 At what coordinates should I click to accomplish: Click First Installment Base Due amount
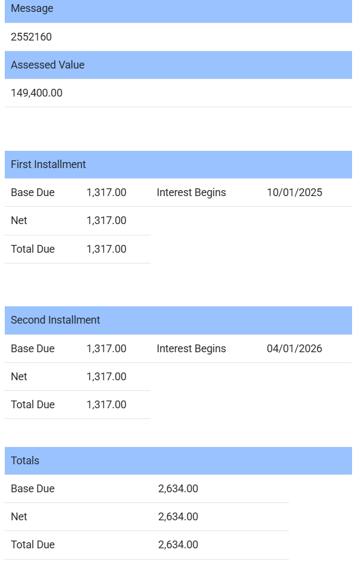(x=107, y=192)
